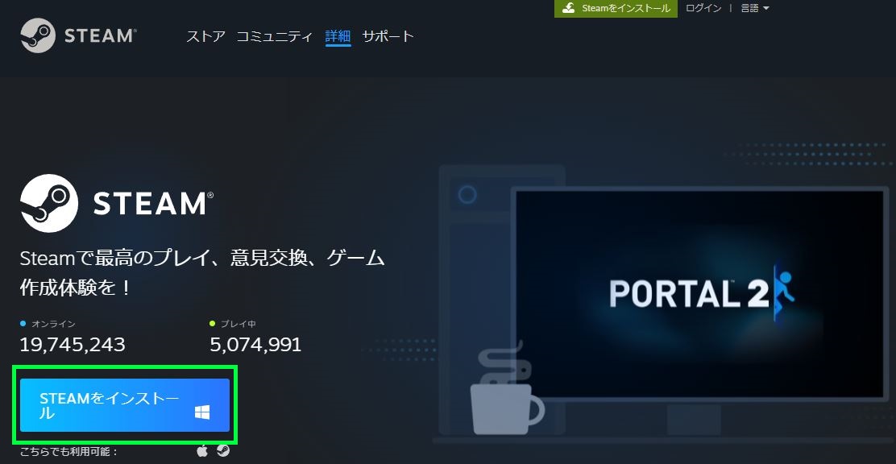Click the download icon on green install button

pos(569,8)
